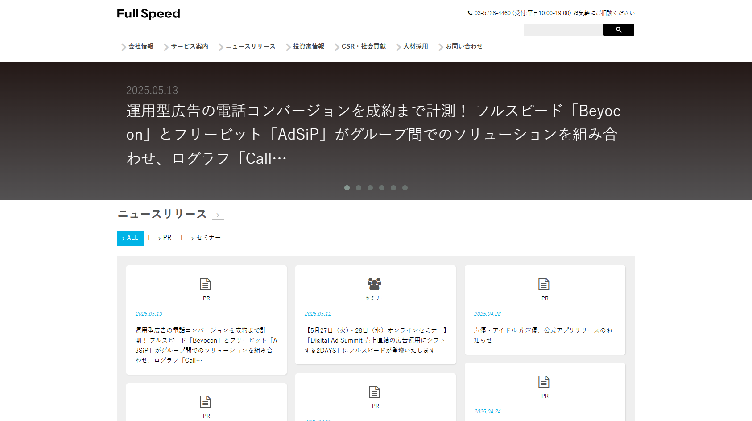This screenshot has height=421, width=752.
Task: Click the arrow box next to ニュースリリース heading
Action: click(218, 215)
